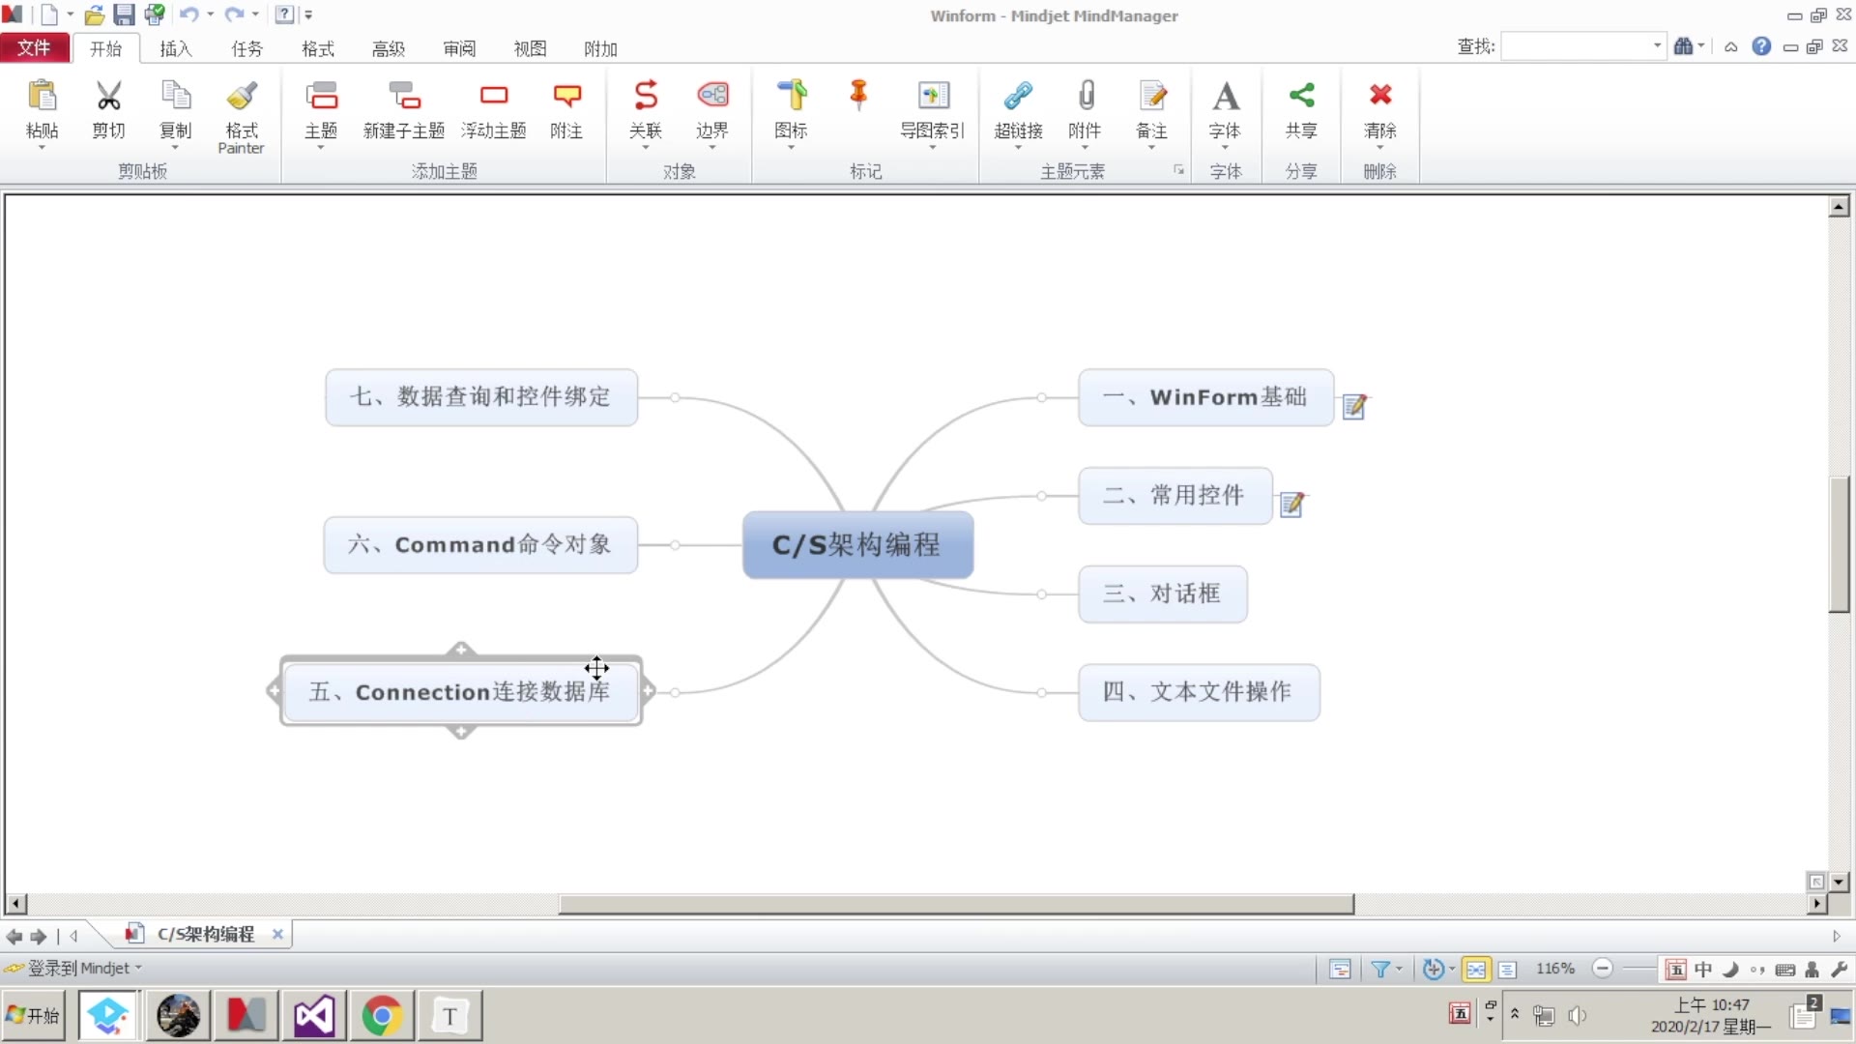Launch Chrome from the taskbar

[x=382, y=1016]
